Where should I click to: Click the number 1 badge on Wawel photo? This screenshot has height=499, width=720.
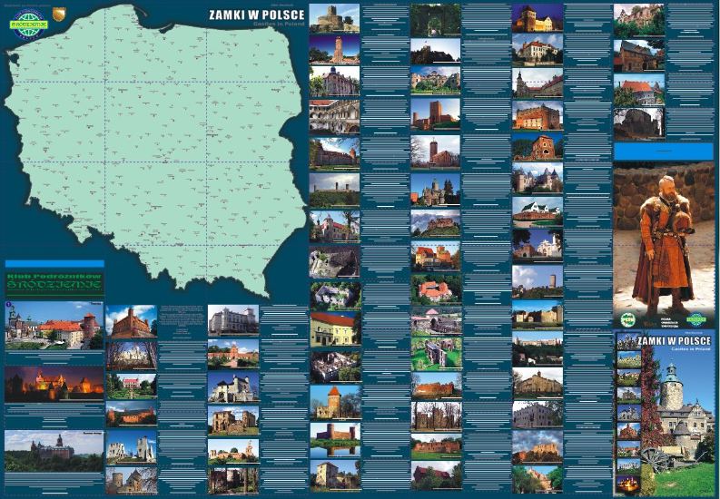pos(9,306)
